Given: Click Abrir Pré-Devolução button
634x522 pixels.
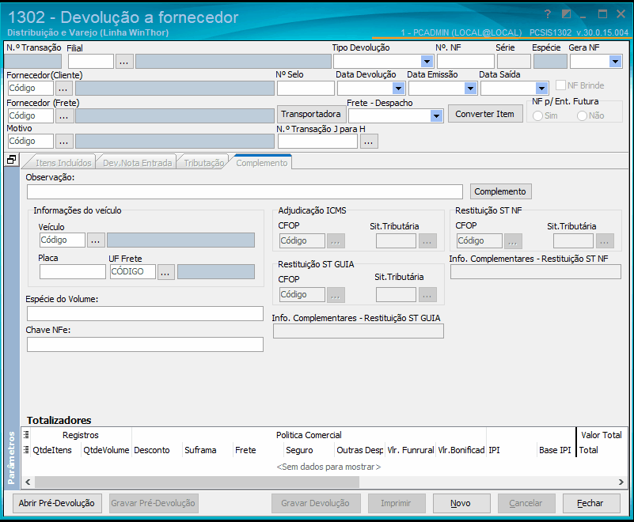Looking at the screenshot, I should 57,503.
